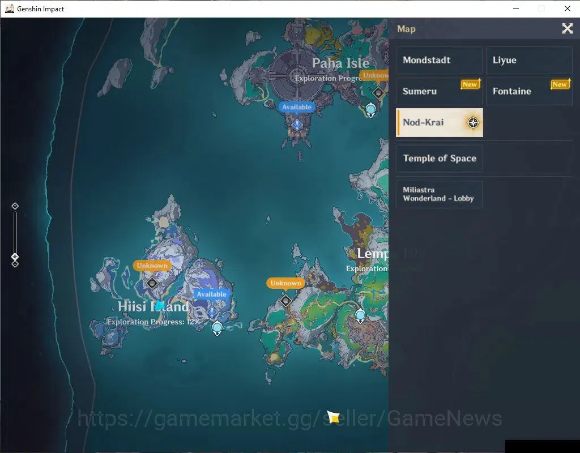580x453 pixels.
Task: Open Temple of Space map
Action: (x=439, y=159)
